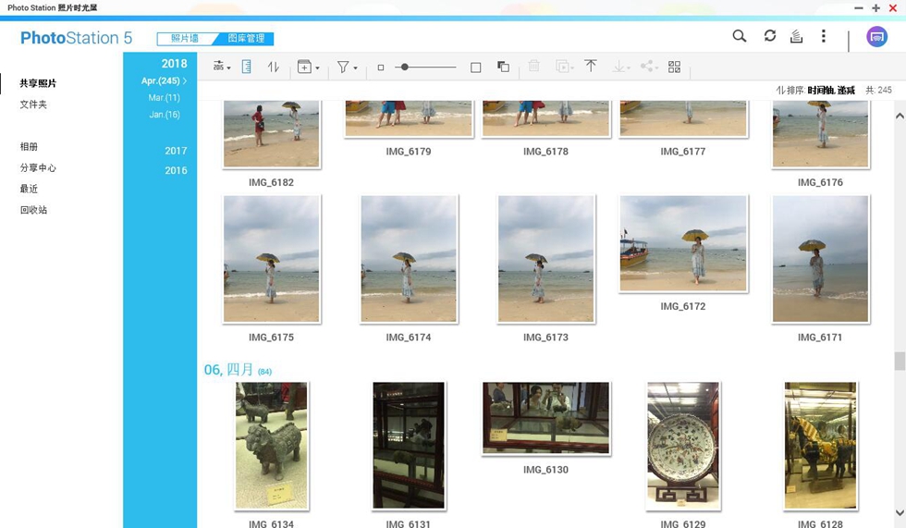This screenshot has width=906, height=528.
Task: Open 回收站 in the sidebar
Action: pyautogui.click(x=33, y=210)
